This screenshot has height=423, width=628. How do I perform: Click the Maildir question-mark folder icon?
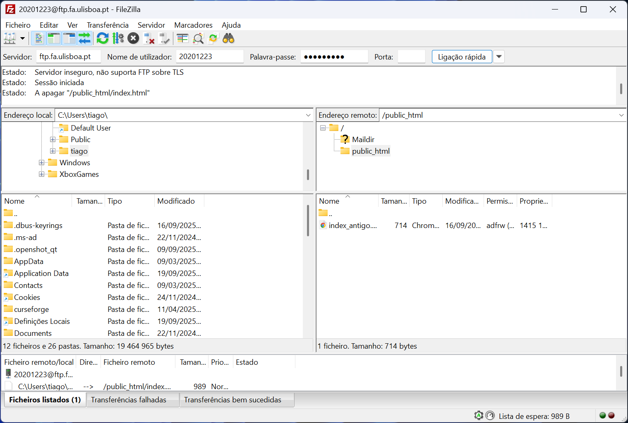coord(345,139)
